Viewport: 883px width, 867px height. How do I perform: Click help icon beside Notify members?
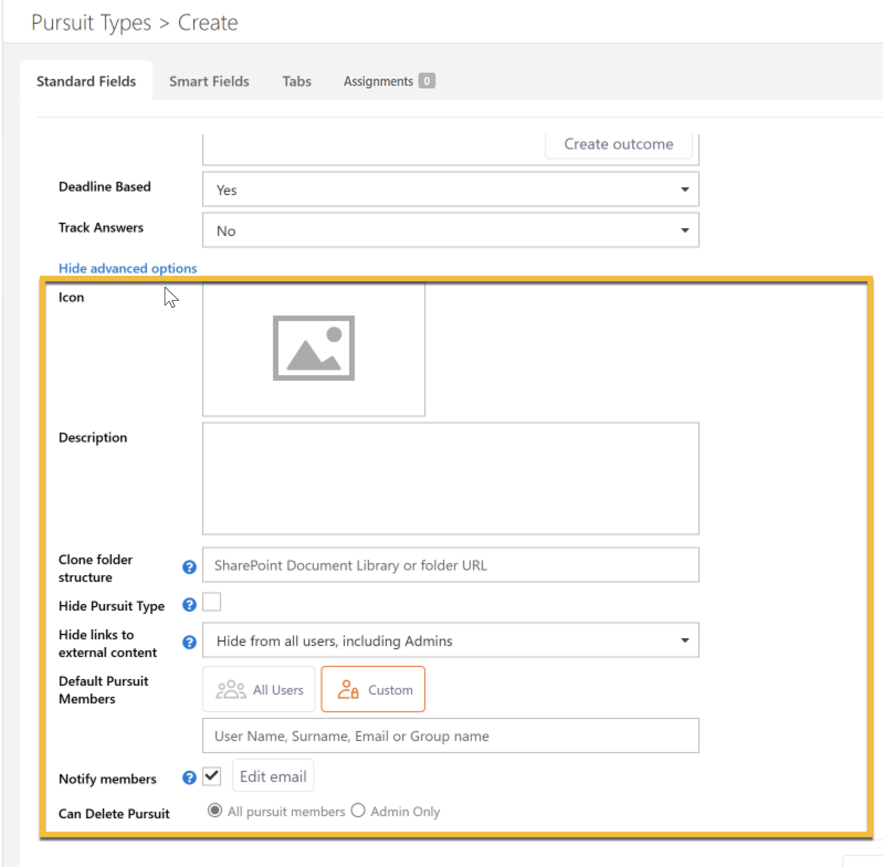pos(190,778)
